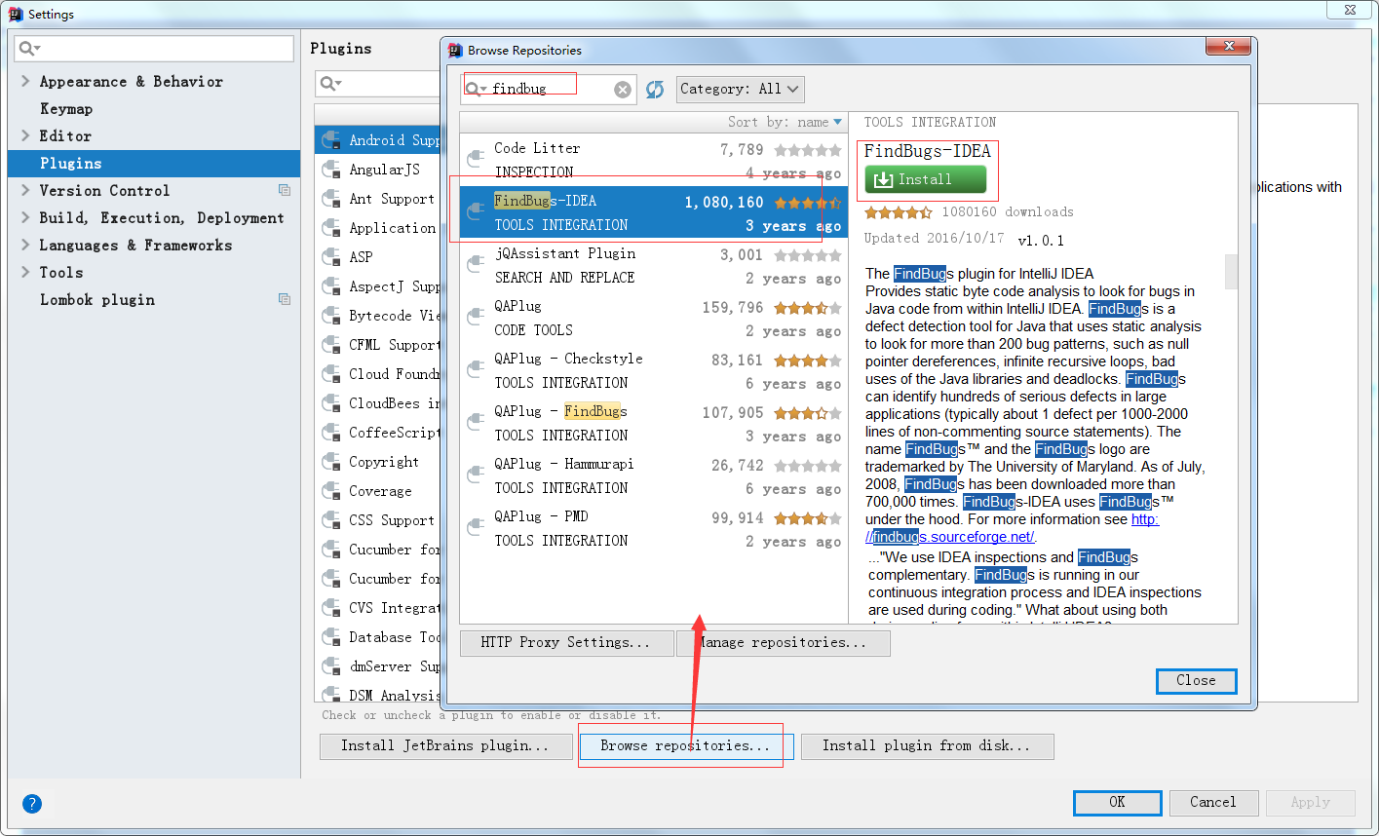This screenshot has width=1379, height=836.
Task: Select the CSS Support plugin entry
Action: click(x=378, y=520)
